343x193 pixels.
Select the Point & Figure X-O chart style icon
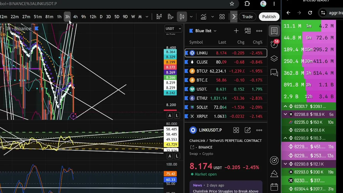159,17
